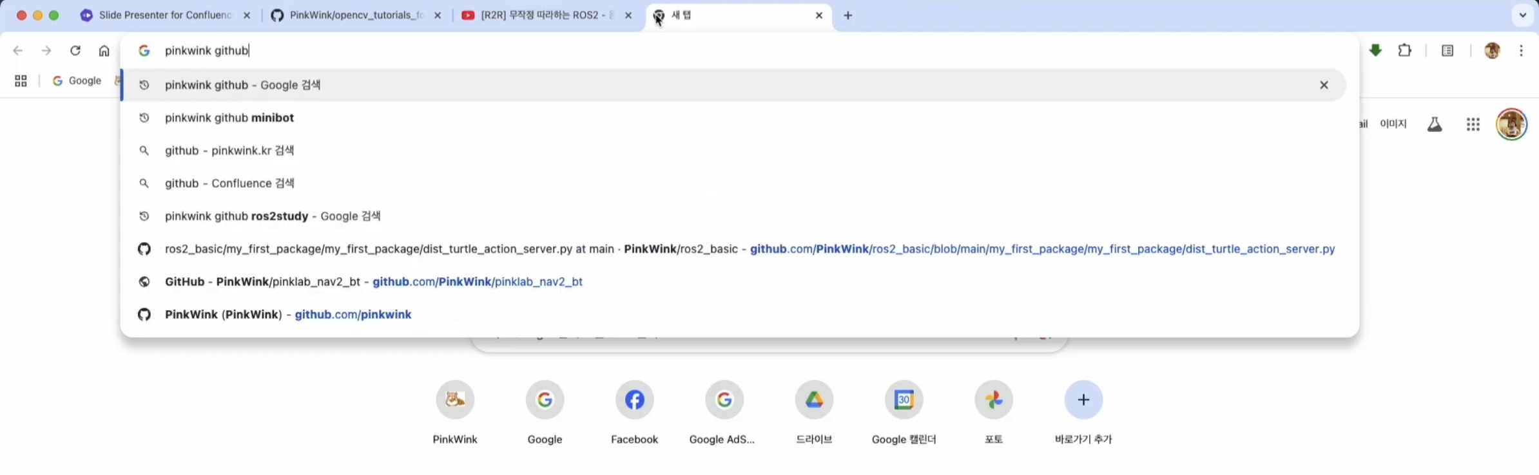Select suggestion github - Confluence 검색
This screenshot has height=475, width=1539.
click(733, 183)
